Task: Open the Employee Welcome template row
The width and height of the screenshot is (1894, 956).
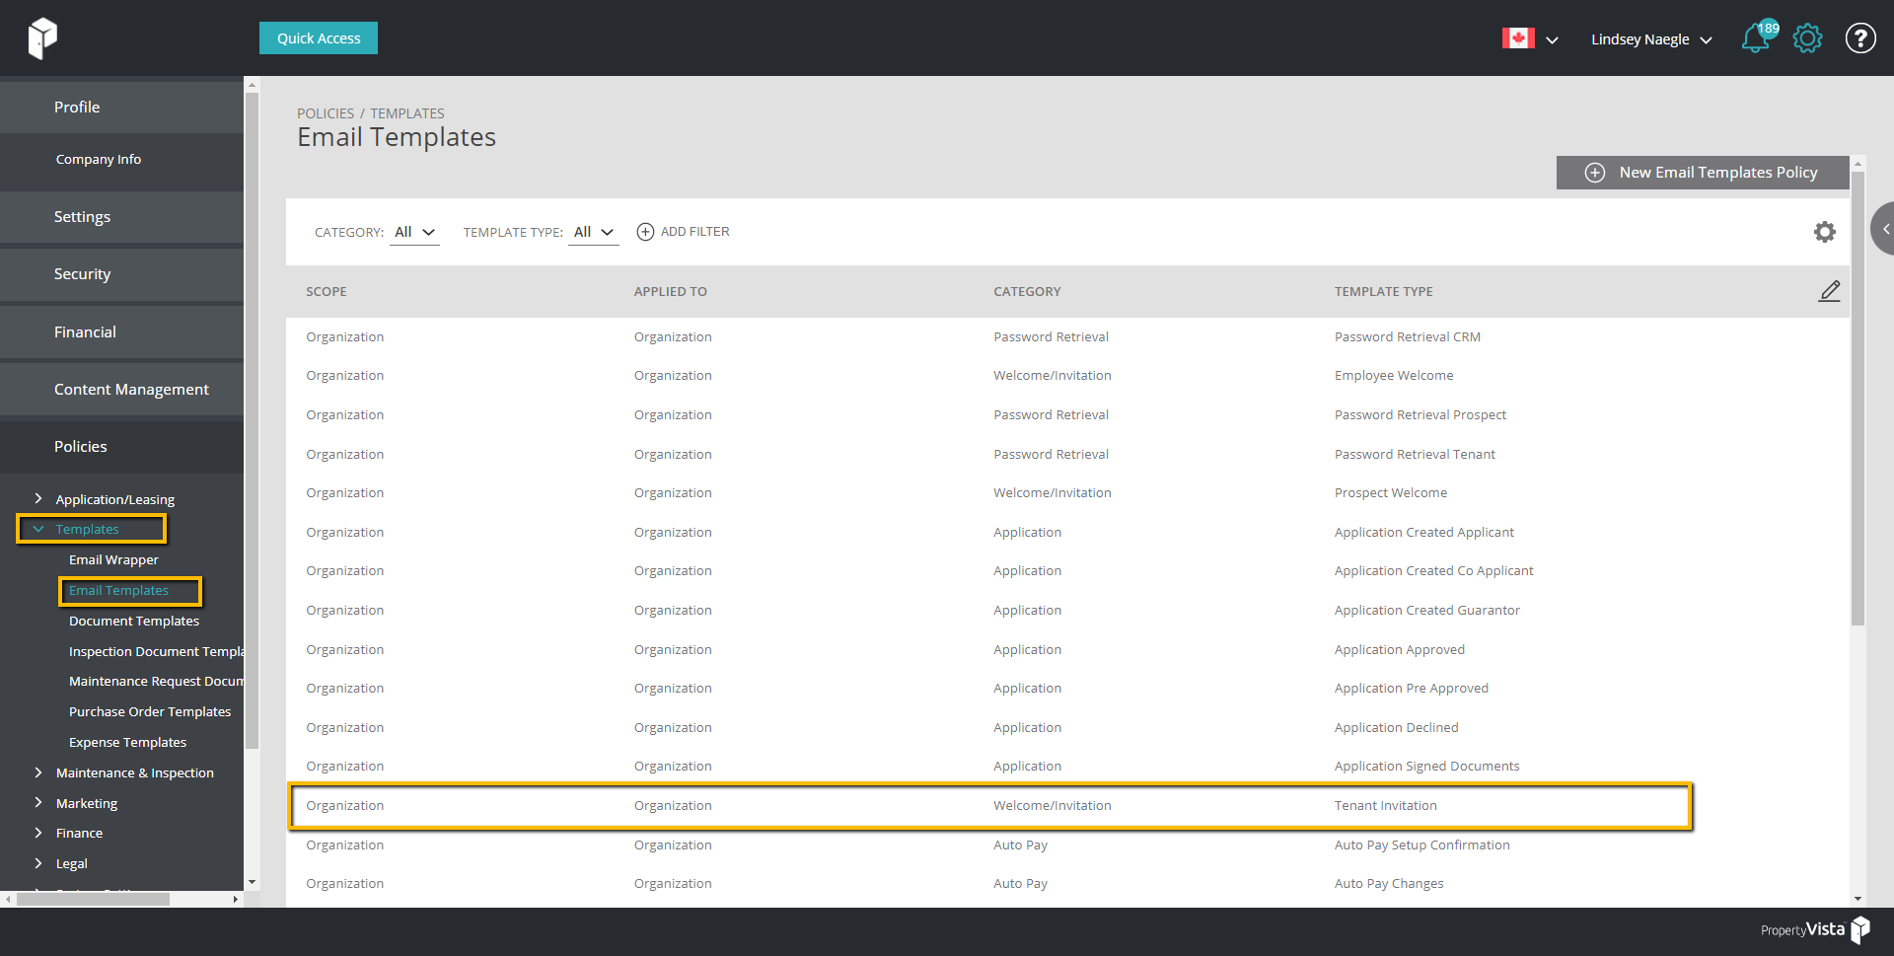Action: pos(1067,376)
